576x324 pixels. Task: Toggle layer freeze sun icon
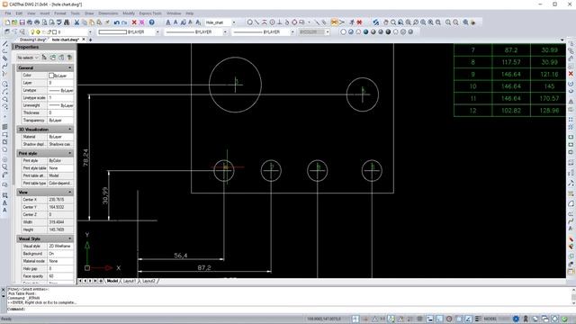[38, 32]
